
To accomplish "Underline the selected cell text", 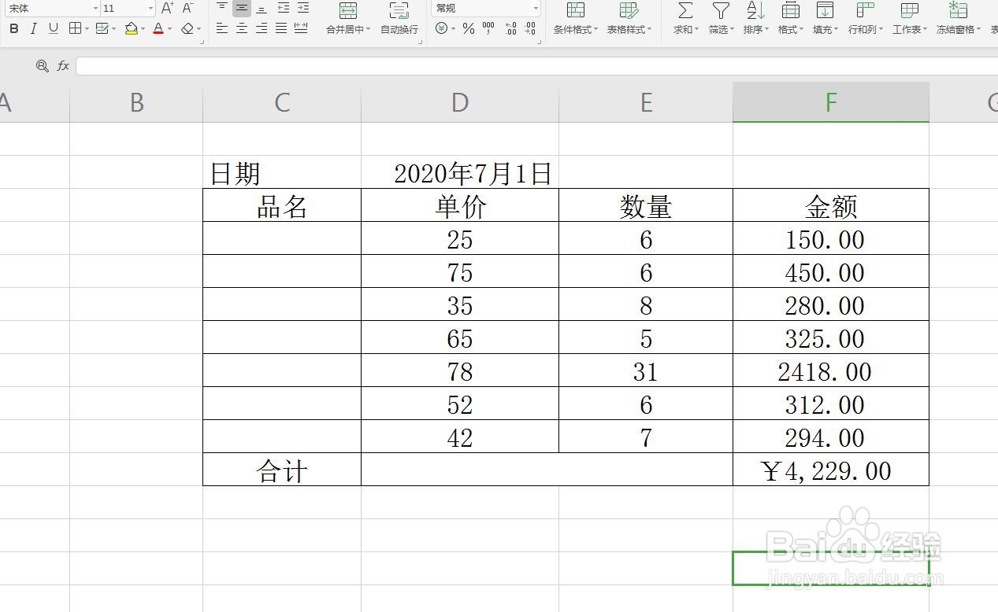I will point(53,29).
